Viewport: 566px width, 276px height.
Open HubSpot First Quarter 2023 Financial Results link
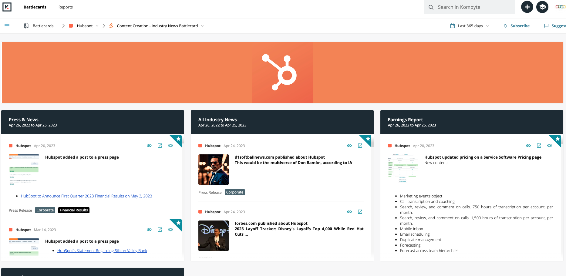[86, 196]
